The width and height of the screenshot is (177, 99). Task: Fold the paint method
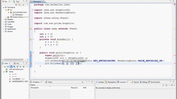click(33, 53)
